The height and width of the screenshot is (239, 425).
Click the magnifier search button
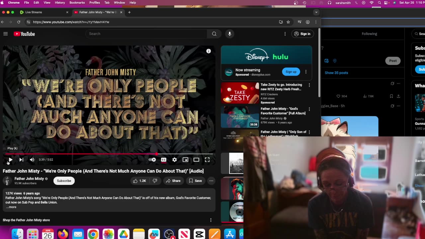(214, 34)
